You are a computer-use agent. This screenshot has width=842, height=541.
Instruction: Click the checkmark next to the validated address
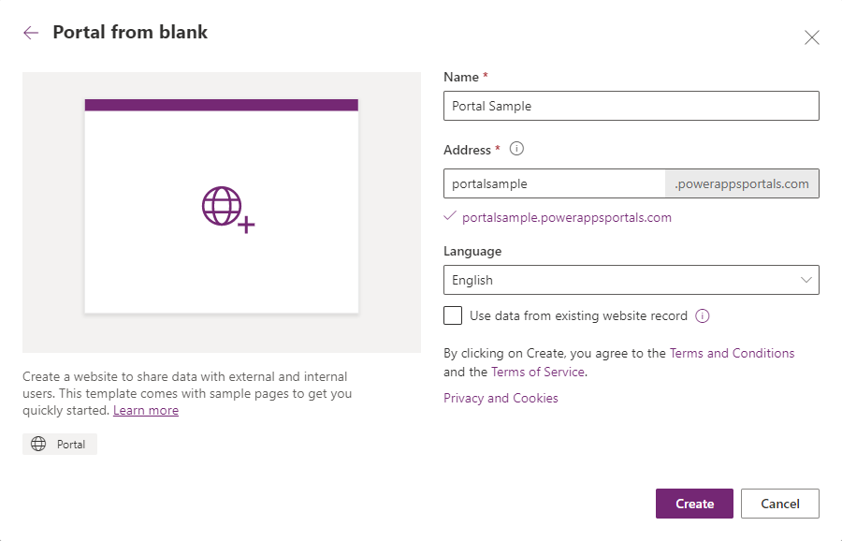pos(450,217)
